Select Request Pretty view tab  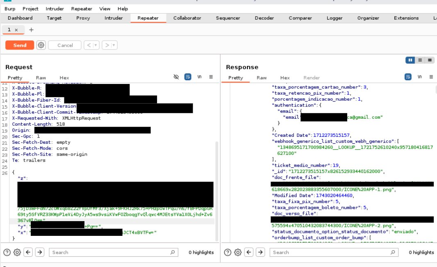pyautogui.click(x=15, y=78)
